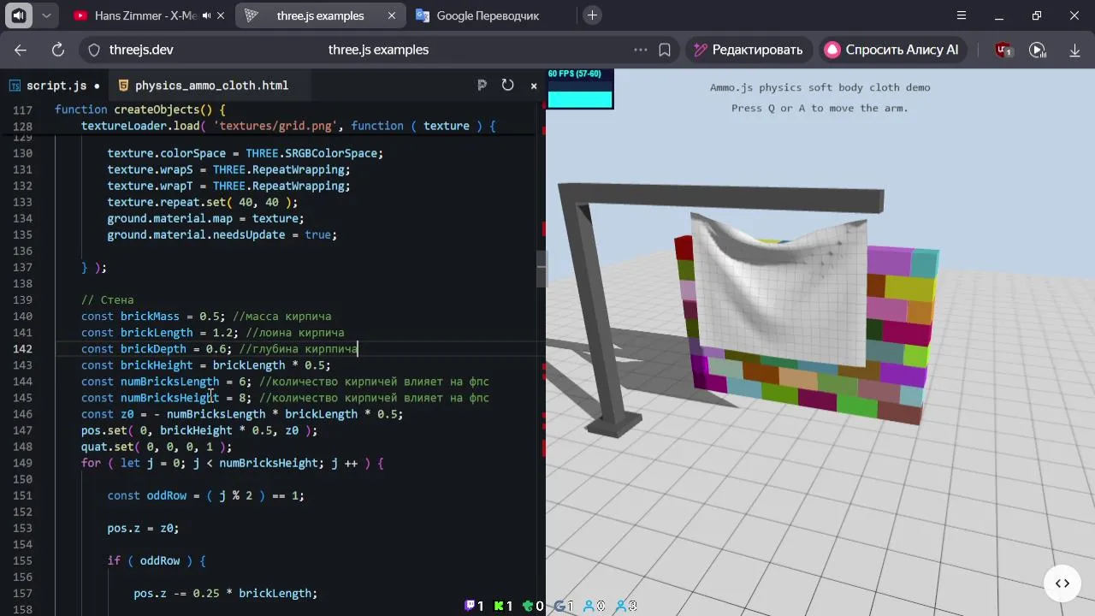The height and width of the screenshot is (616, 1095).
Task: Click the reload preview icon in editor
Action: tap(507, 85)
